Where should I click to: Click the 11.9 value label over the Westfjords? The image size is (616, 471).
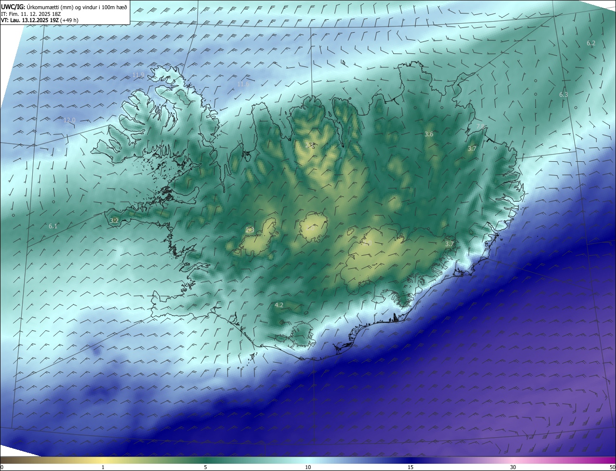coord(138,75)
